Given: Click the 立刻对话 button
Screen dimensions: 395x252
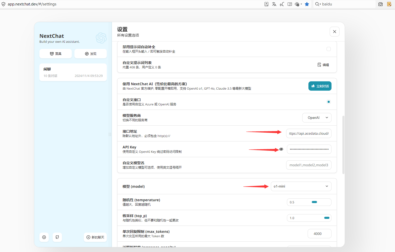Looking at the screenshot, I should tap(320, 86).
